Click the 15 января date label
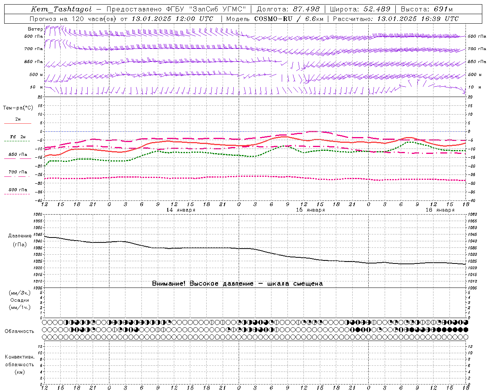Image resolution: width=488 pixels, height=391 pixels. coord(310,210)
